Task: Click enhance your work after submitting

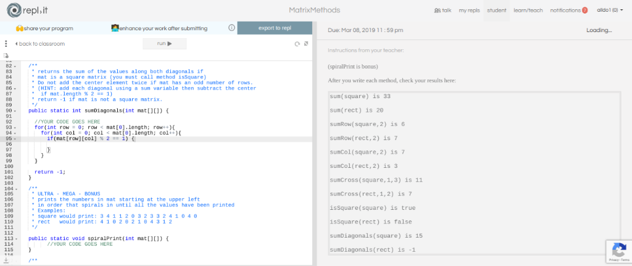Action: tap(159, 28)
